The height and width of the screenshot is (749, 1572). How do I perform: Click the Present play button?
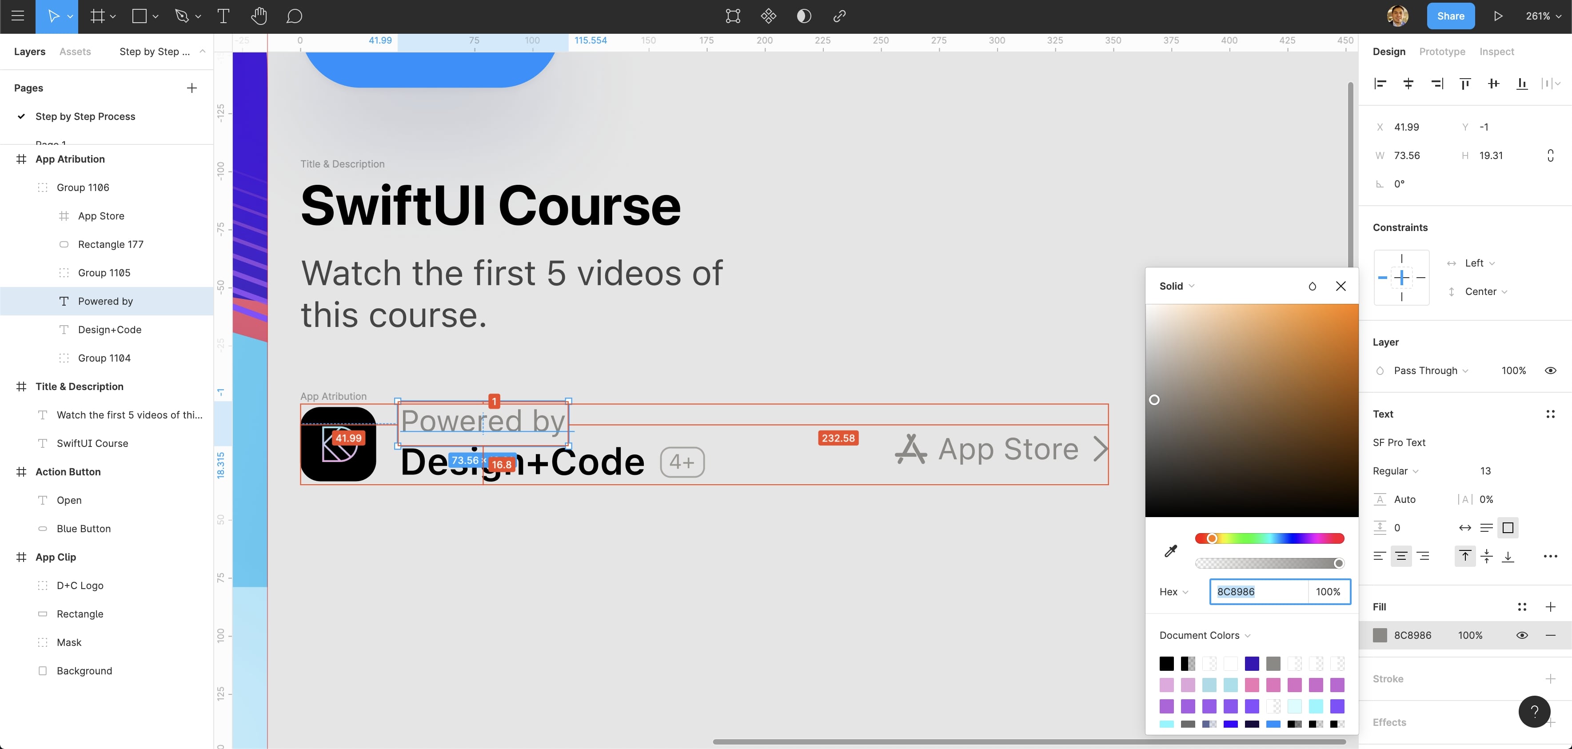click(x=1497, y=16)
